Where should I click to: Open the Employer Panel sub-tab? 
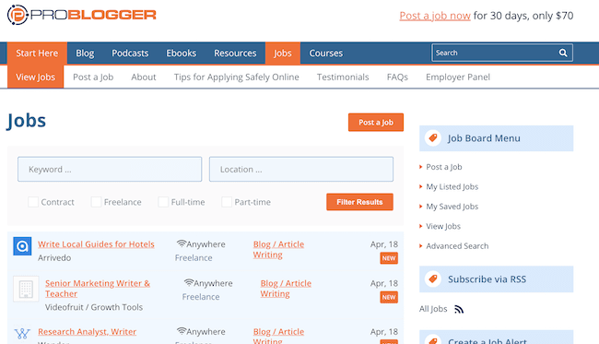tap(458, 77)
